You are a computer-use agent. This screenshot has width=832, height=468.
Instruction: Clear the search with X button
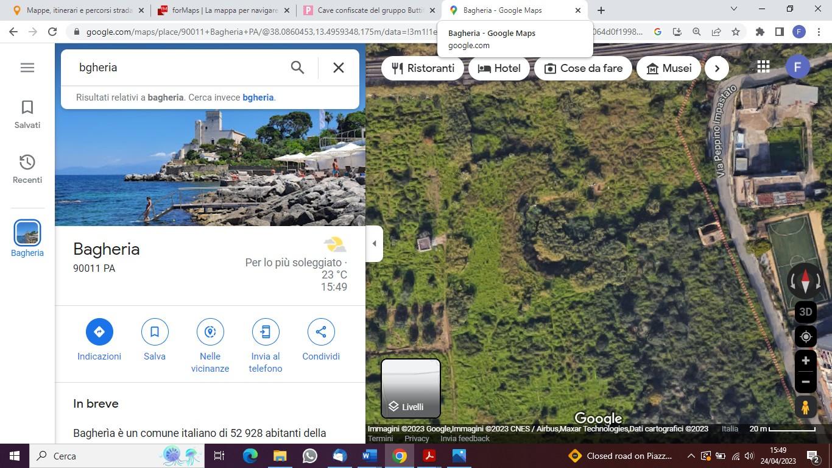[339, 68]
